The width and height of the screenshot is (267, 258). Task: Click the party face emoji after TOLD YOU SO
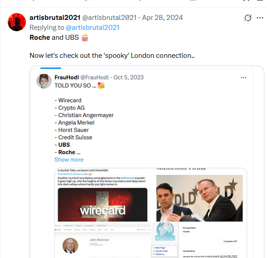point(101,85)
